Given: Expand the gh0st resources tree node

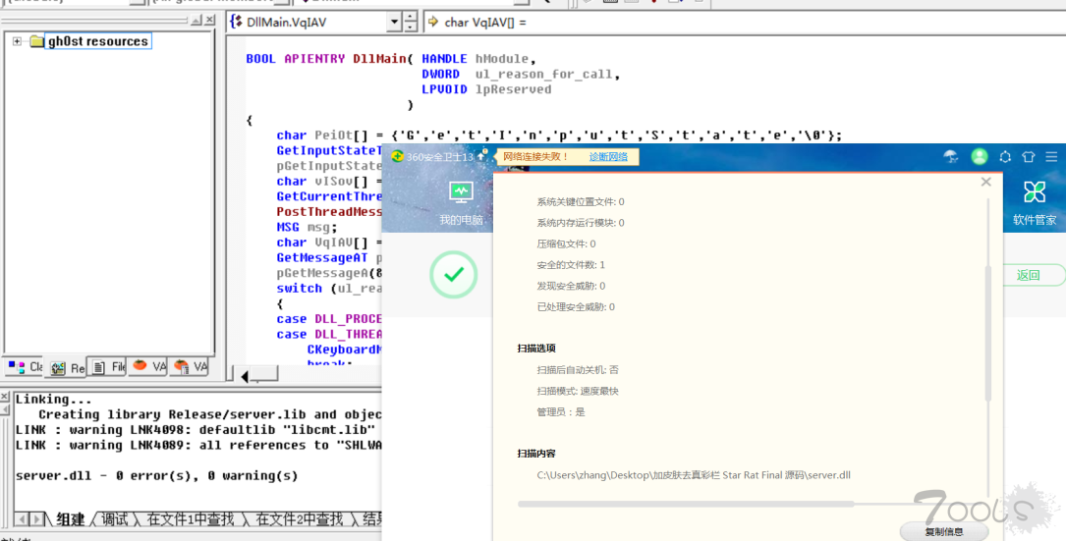Looking at the screenshot, I should [x=17, y=41].
